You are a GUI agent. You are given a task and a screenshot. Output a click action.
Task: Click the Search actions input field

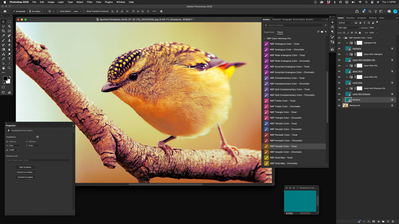click(x=293, y=25)
